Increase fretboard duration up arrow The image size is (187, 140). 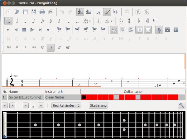[26, 105]
